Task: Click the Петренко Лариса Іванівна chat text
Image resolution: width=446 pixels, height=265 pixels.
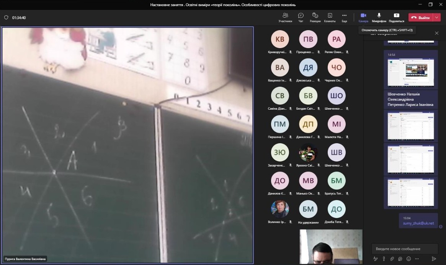Action: (410, 105)
